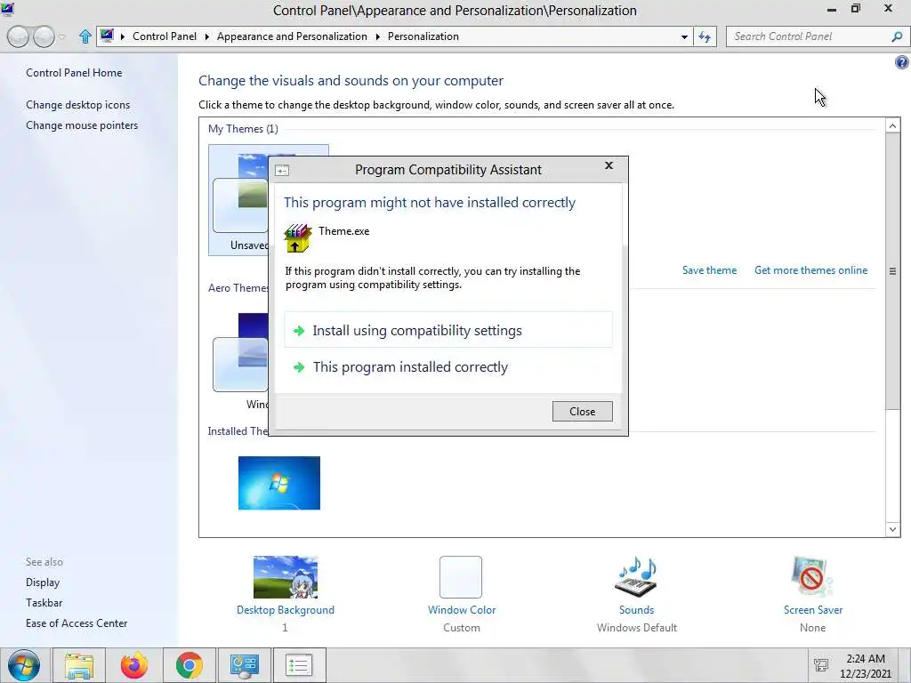Image resolution: width=911 pixels, height=683 pixels.
Task: Go forward with the Forward navigation arrow
Action: tap(44, 36)
